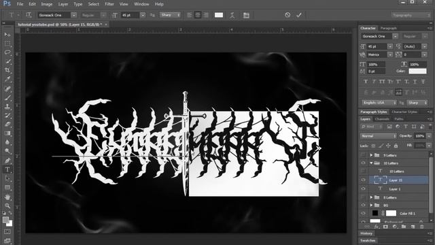The height and width of the screenshot is (245, 435).
Task: Open the Create Warped Text dialog
Action: click(232, 15)
